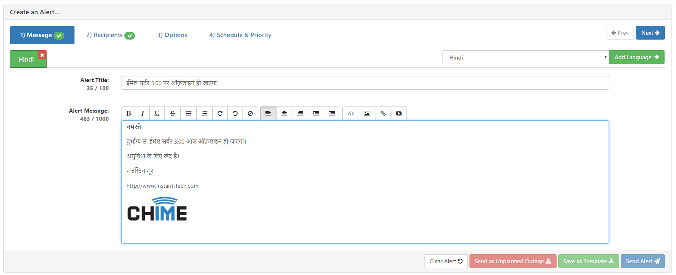Increase paragraph indent
Viewport: 676px width, 275px height.
(x=316, y=113)
